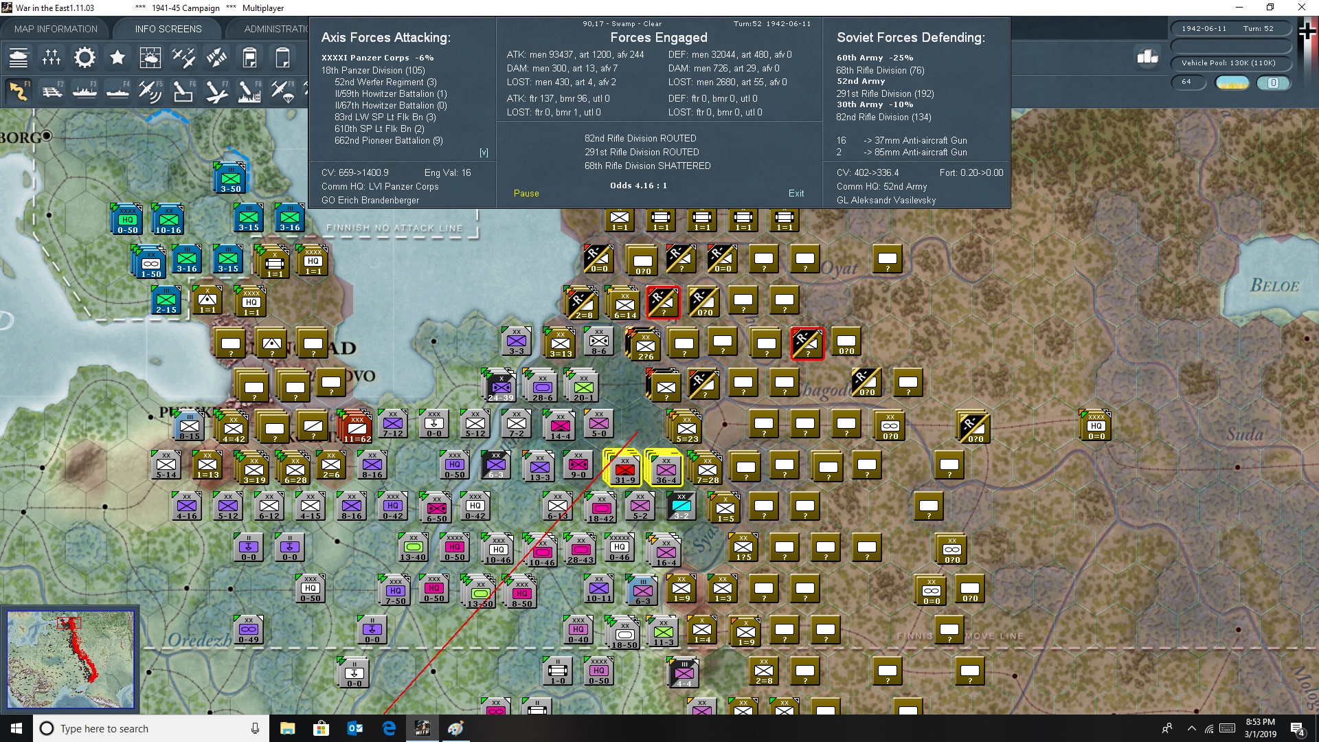Open File Explorer from the taskbar
Screen dimensions: 1319x742
(x=287, y=728)
